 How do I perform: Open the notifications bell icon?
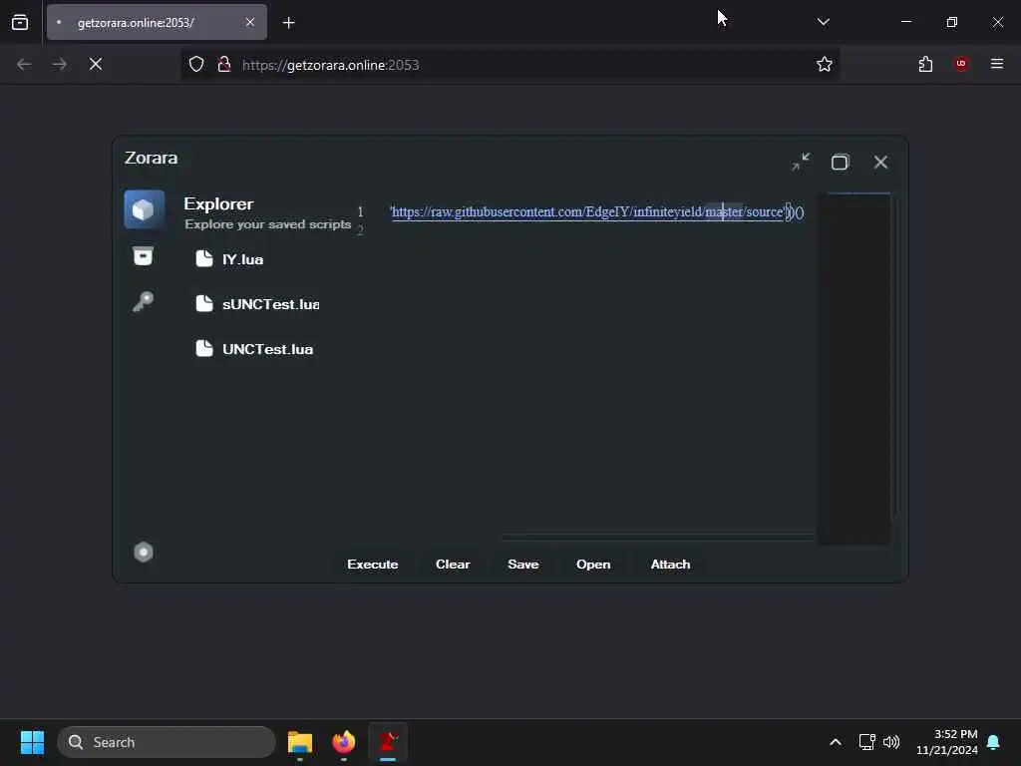point(994,742)
